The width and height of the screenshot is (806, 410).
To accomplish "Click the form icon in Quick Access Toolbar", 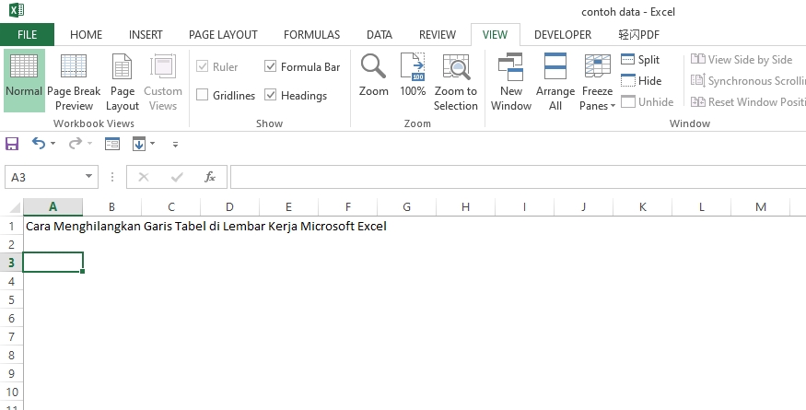I will coord(112,144).
